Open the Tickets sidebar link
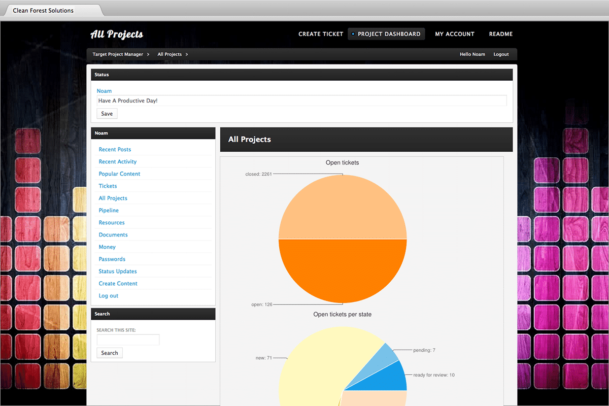This screenshot has height=406, width=609. (x=108, y=186)
